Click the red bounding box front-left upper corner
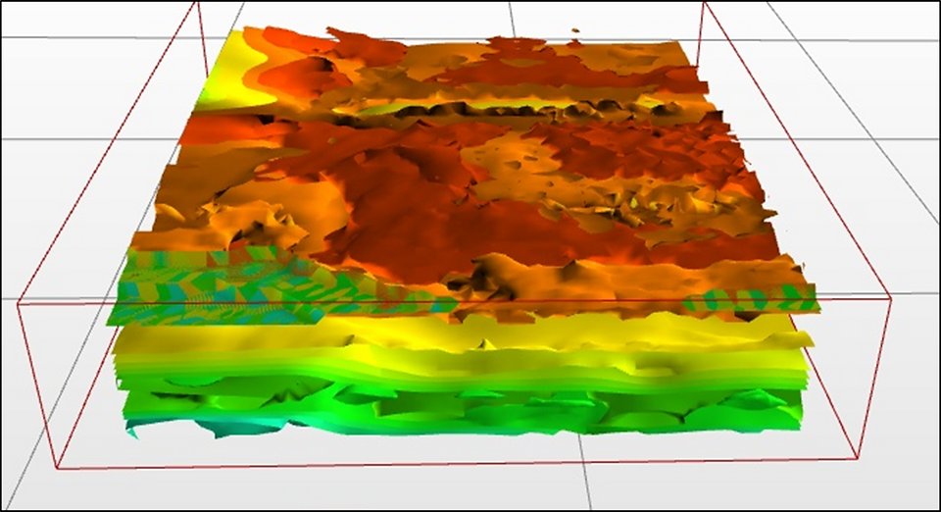The width and height of the screenshot is (941, 512). click(20, 303)
